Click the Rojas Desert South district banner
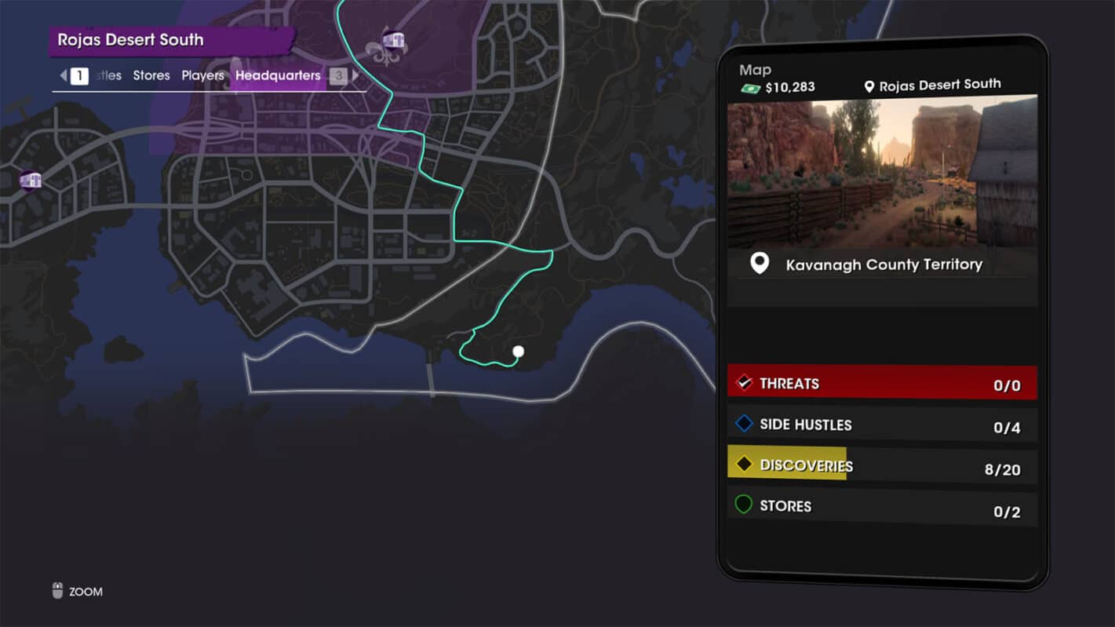Screen dimensions: 1115x627 [172, 41]
